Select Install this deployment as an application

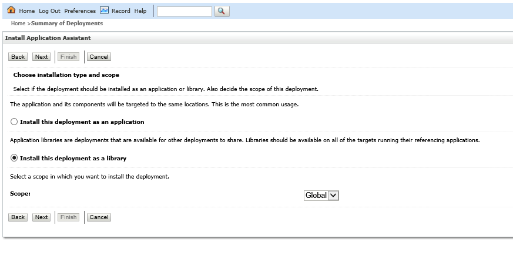[x=14, y=122]
